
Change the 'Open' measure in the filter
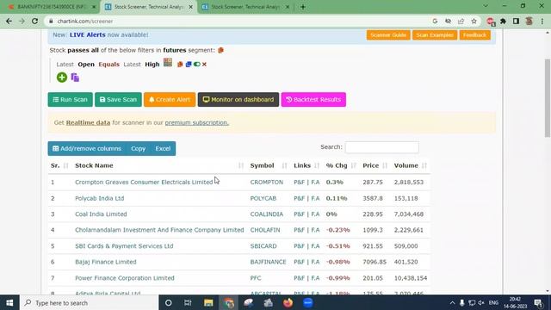point(86,65)
